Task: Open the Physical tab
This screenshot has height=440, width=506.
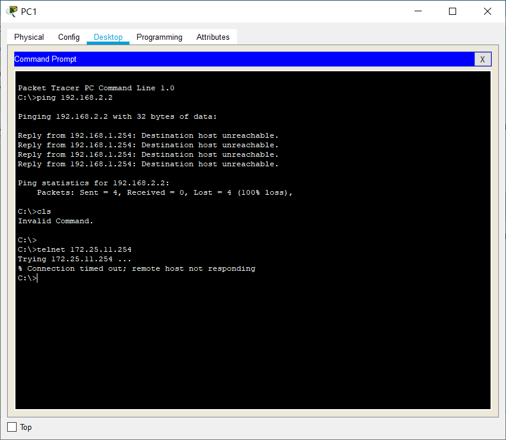Action: 29,37
